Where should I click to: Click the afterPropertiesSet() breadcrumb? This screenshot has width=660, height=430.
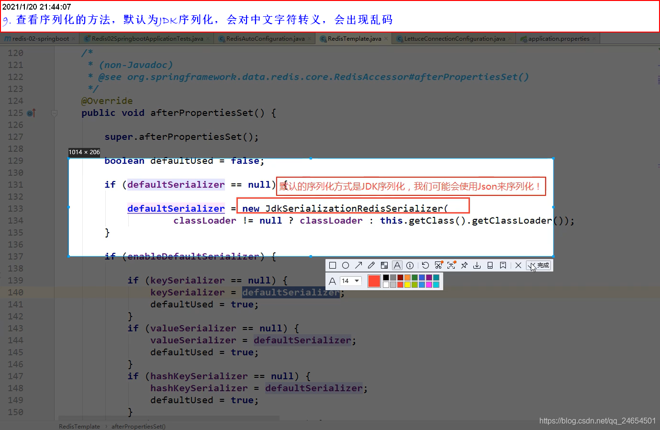139,426
